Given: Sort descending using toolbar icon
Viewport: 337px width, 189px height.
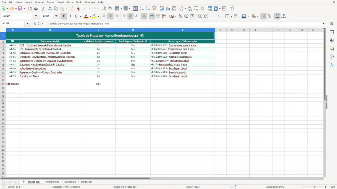Looking at the screenshot, I should point(148,9).
